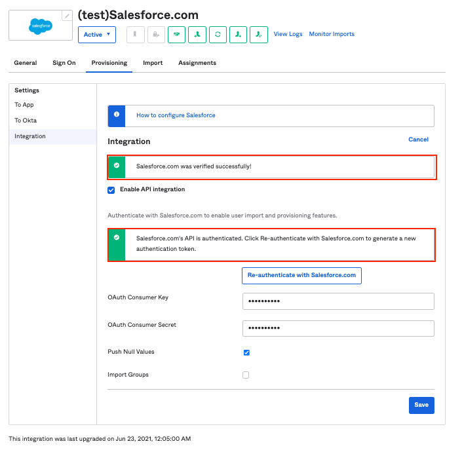
Task: Click the info icon beside the configure link
Action: [x=117, y=115]
